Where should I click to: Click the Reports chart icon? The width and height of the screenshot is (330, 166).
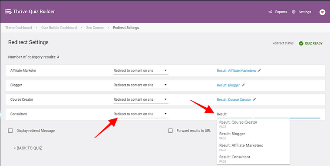click(x=271, y=12)
